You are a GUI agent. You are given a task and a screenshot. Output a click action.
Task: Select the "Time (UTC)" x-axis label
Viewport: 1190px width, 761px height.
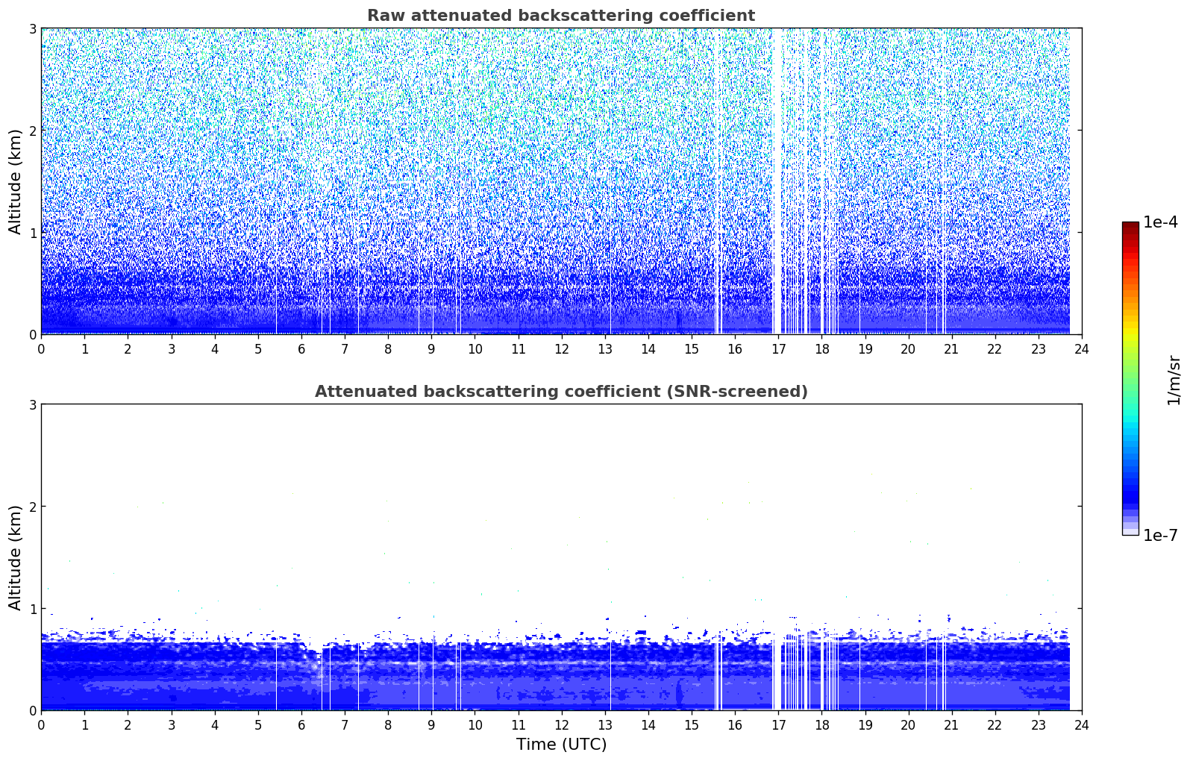(x=561, y=744)
